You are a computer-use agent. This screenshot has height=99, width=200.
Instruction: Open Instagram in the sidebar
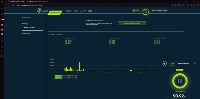tap(2, 30)
